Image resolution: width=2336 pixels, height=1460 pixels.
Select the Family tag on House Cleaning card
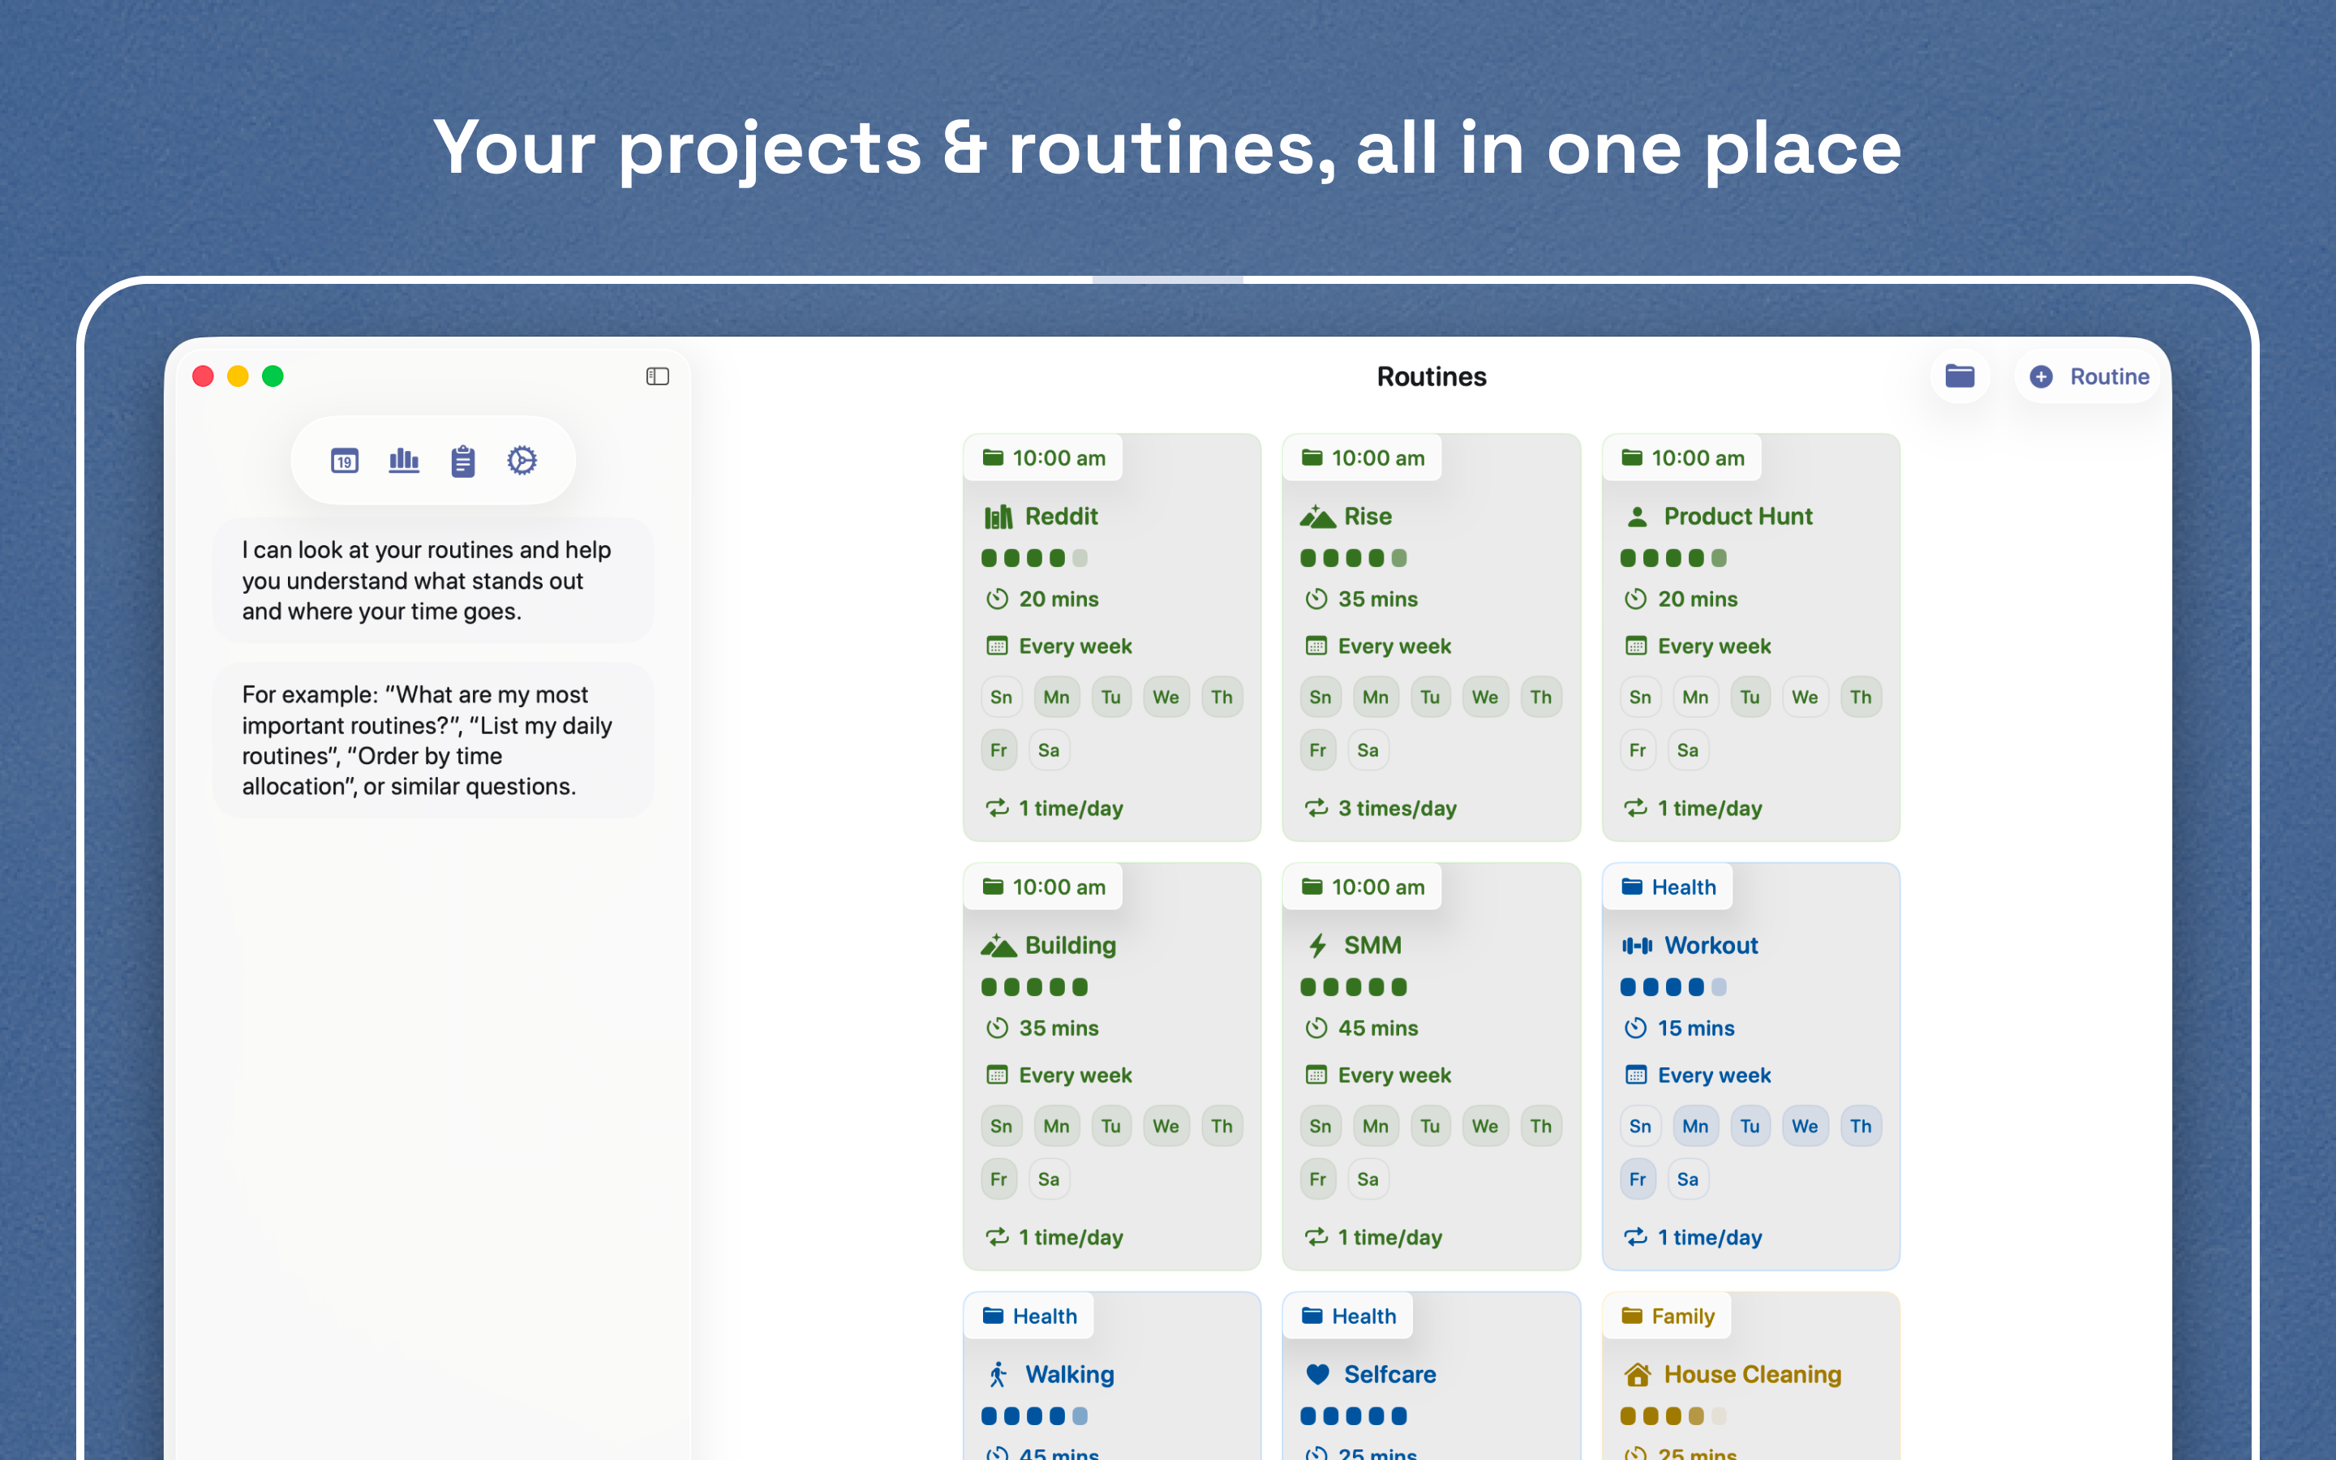1667,1315
